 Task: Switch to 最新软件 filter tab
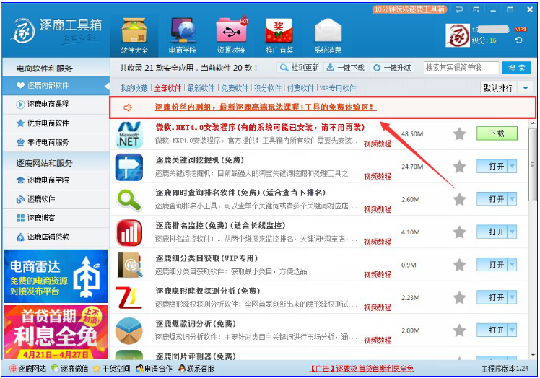coord(201,88)
